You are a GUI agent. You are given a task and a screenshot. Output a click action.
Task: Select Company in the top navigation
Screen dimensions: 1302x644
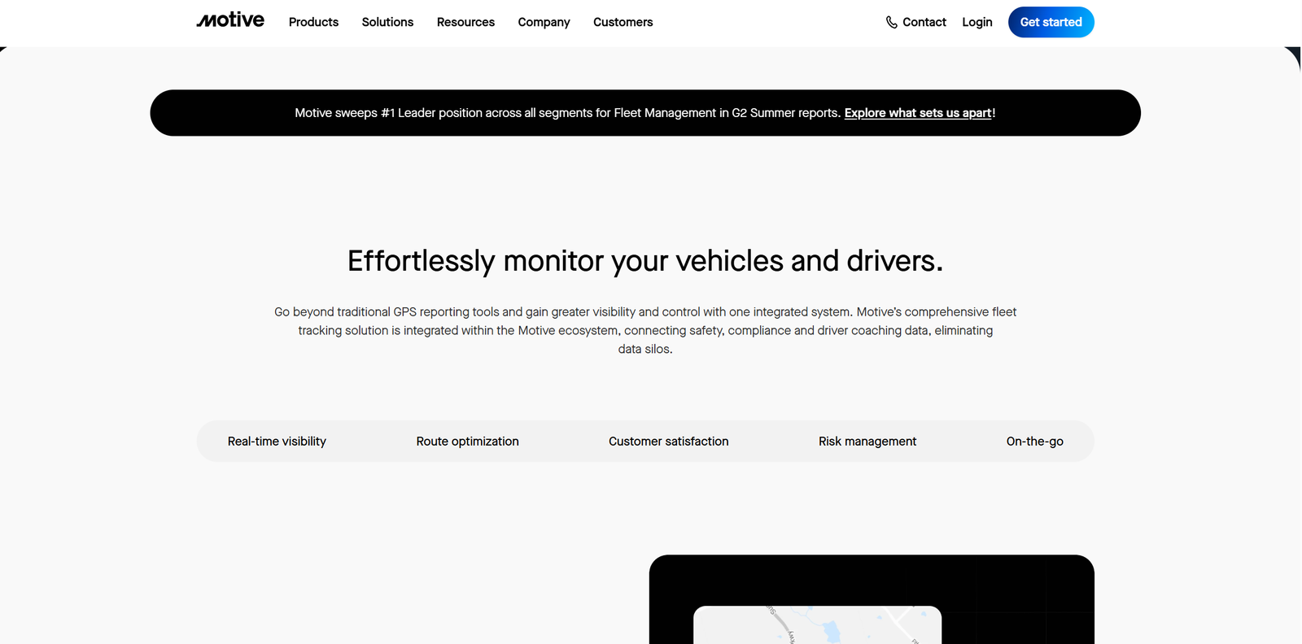(x=544, y=23)
